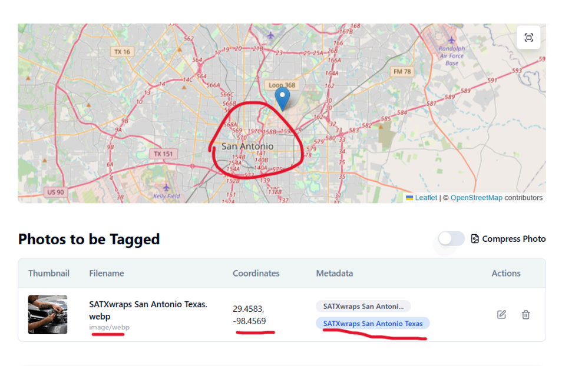
Task: Click the airplane icon at top of map
Action: (270, 35)
